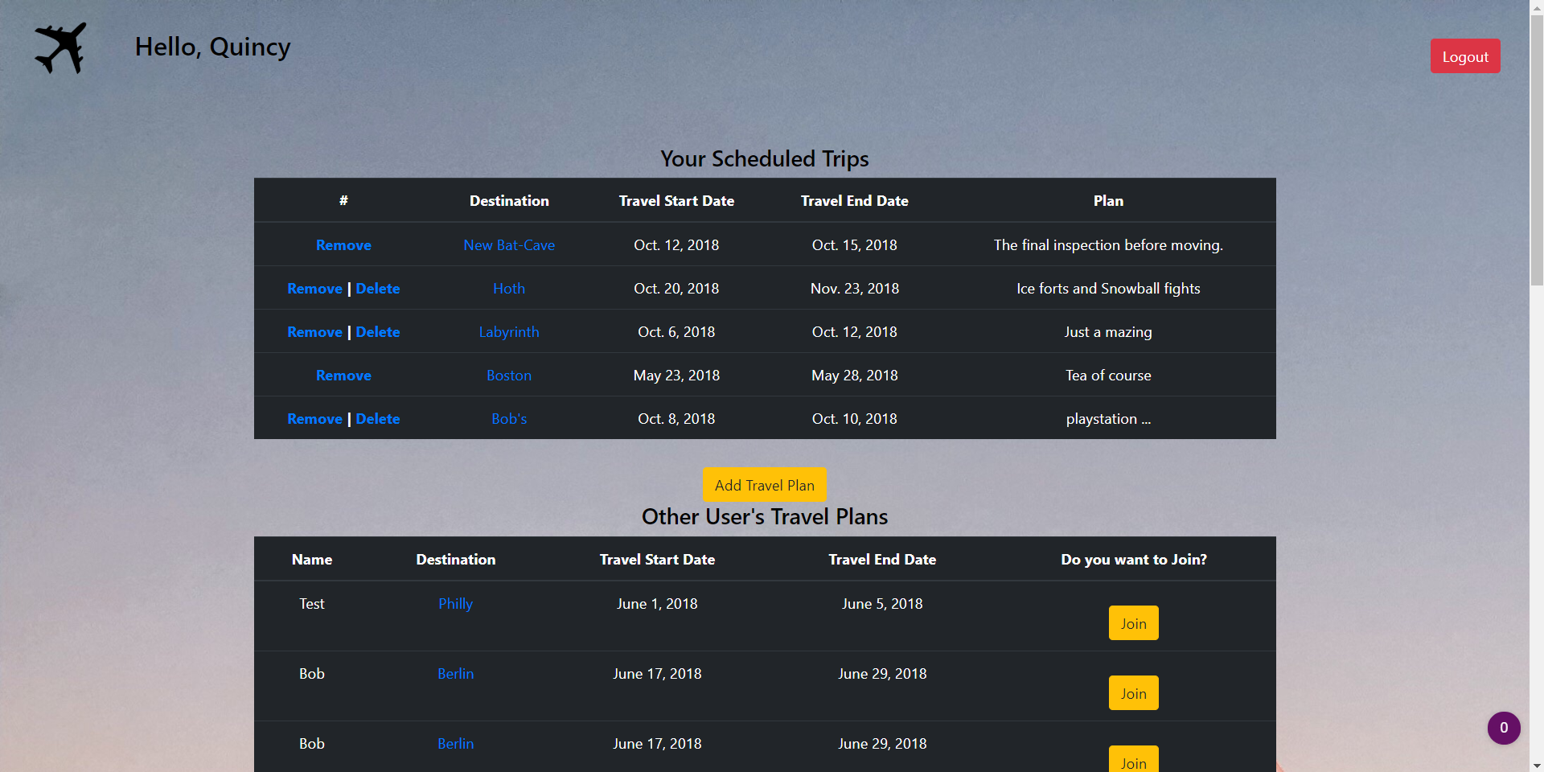Click the purple notification counter badge

1504,728
